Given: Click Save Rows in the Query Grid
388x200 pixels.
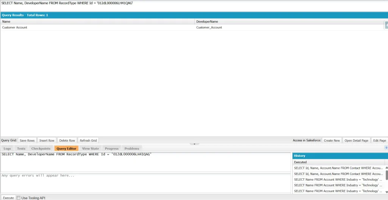Looking at the screenshot, I should pos(27,141).
